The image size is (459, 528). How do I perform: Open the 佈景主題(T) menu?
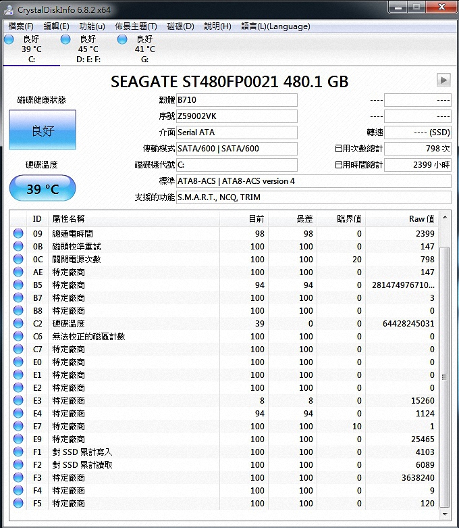click(136, 26)
